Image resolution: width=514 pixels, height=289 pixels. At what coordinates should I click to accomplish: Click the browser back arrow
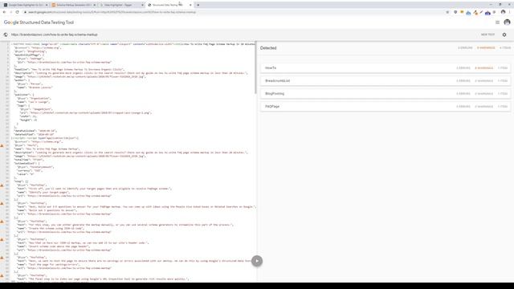tap(4, 12)
